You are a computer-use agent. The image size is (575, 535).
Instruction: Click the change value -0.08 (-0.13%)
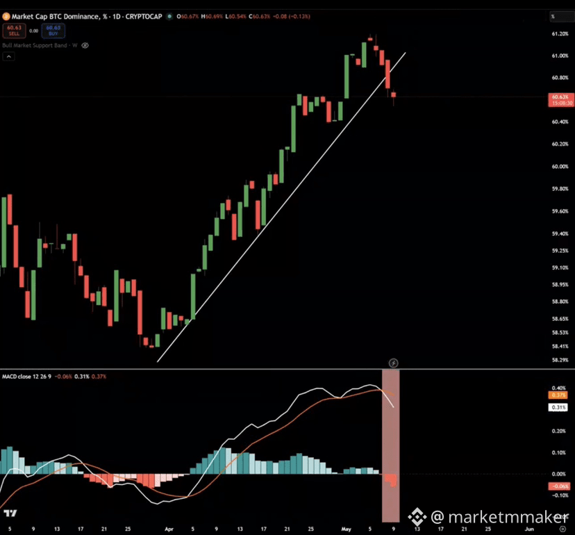(292, 17)
